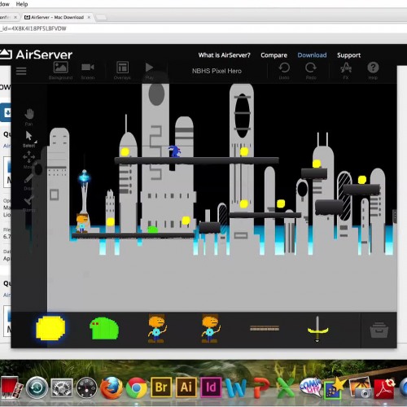
Task: Open the hamburger menu in the game editor
Action: (21, 72)
